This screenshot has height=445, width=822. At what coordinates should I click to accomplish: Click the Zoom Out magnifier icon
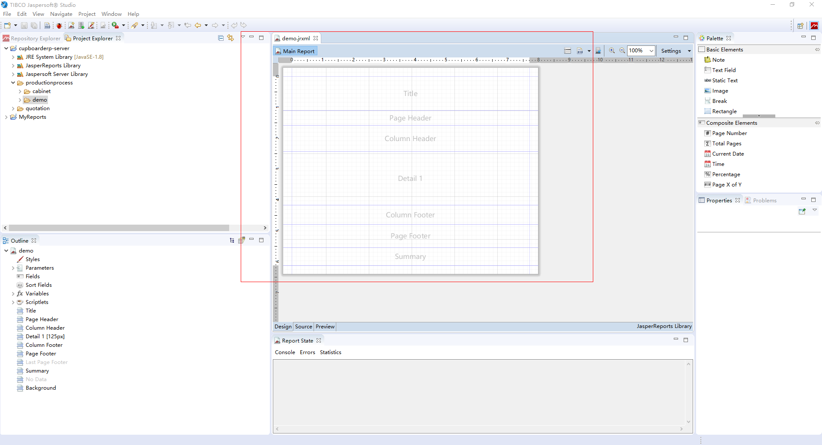622,51
